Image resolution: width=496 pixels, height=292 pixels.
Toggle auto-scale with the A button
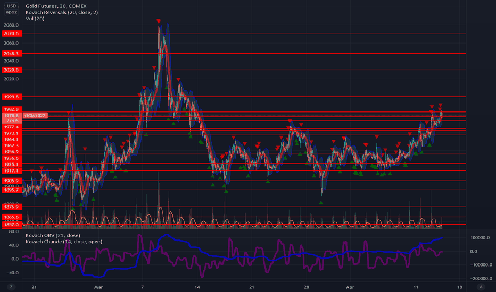coord(481,287)
